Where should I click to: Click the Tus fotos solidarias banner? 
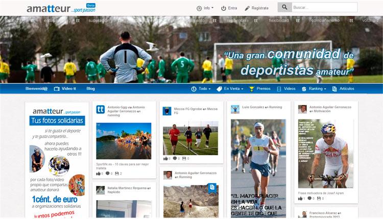point(57,120)
